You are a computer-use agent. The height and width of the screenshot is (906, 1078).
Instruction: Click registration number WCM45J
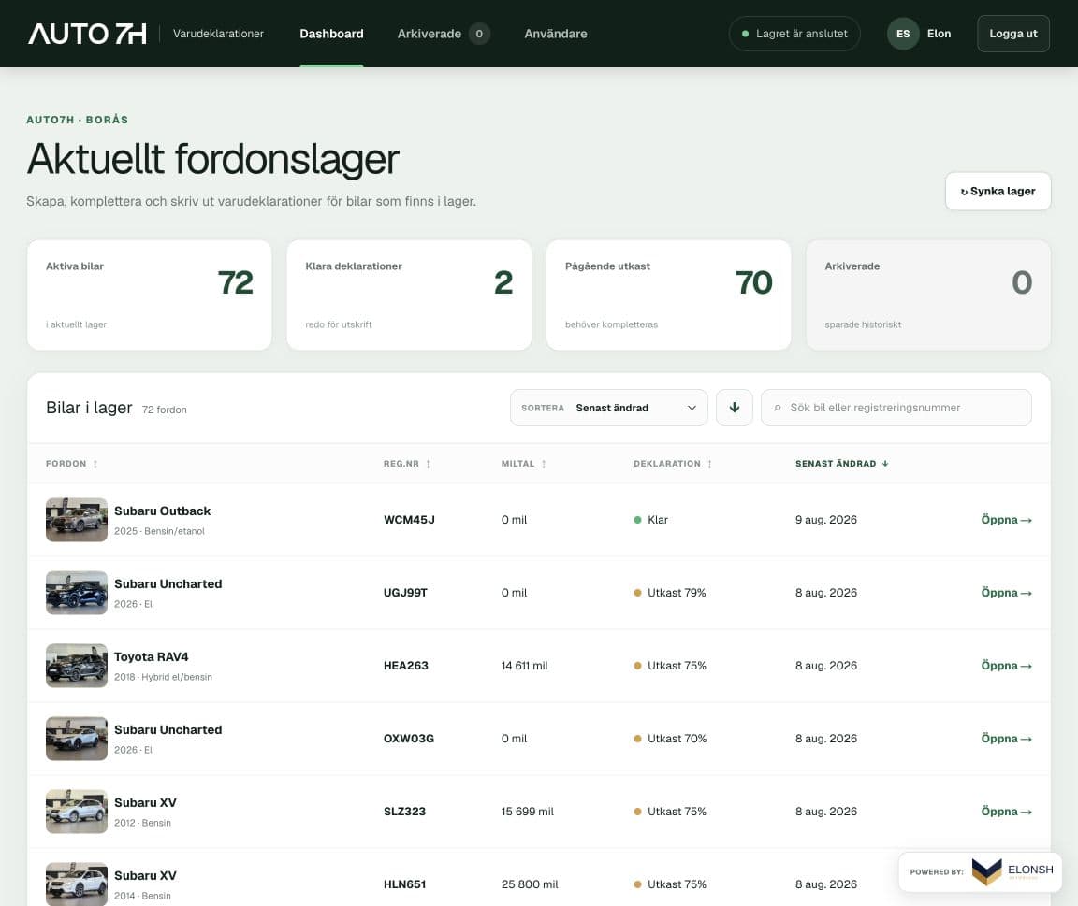tap(409, 520)
